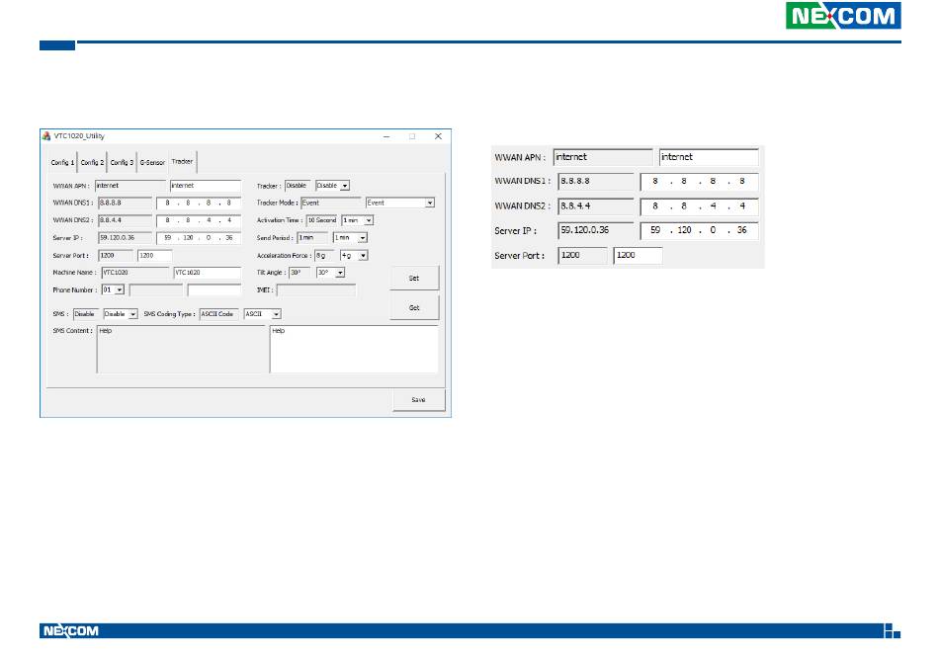Open the Config 2 tab

tap(92, 162)
